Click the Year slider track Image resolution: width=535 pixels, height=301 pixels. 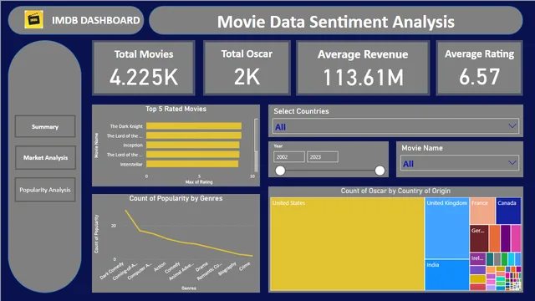(330, 171)
